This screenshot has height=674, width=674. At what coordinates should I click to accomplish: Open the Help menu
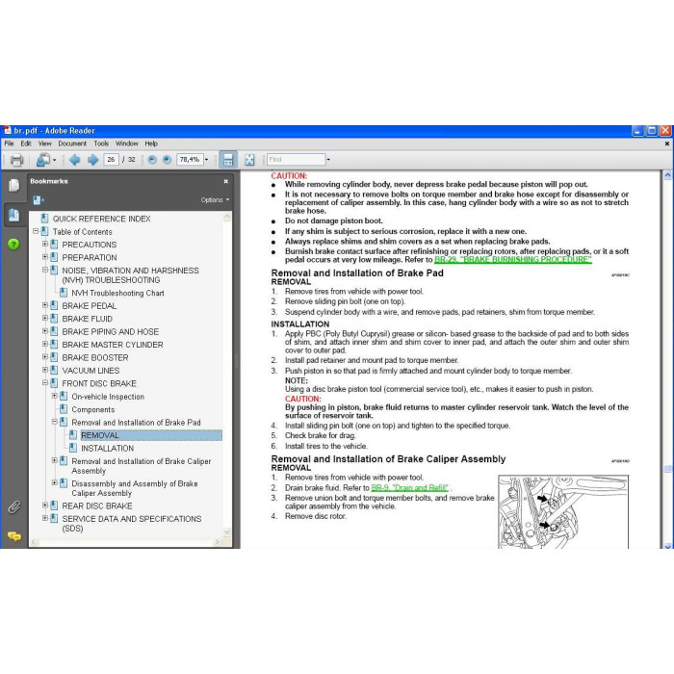[151, 143]
